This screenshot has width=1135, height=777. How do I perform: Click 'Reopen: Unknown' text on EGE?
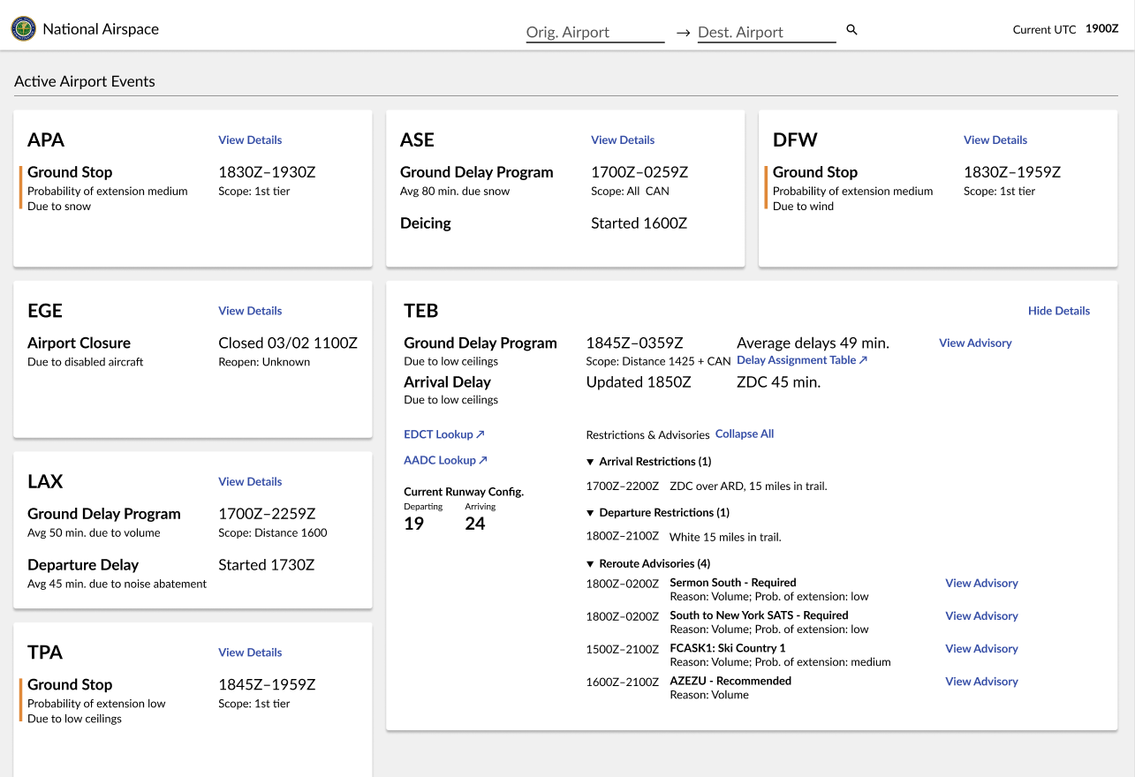(264, 362)
